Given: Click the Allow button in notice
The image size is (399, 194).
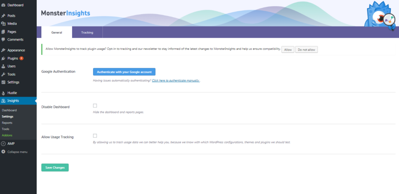Looking at the screenshot, I should point(288,49).
